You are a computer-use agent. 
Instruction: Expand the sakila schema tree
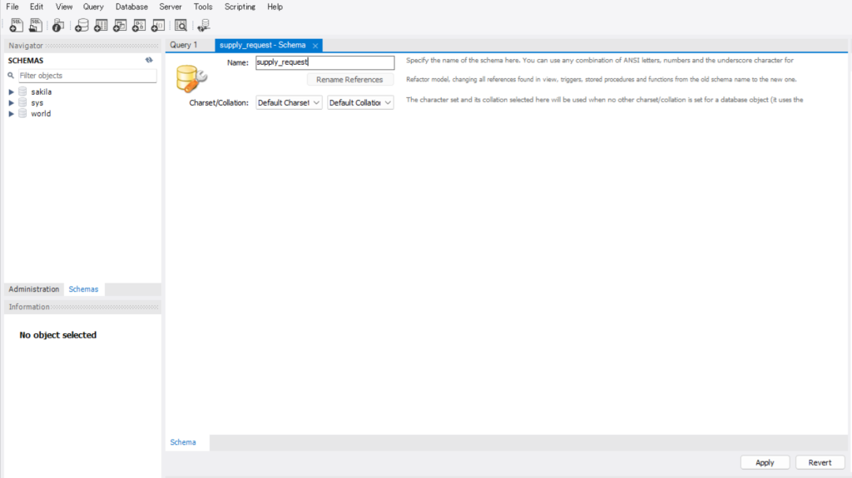coord(12,91)
